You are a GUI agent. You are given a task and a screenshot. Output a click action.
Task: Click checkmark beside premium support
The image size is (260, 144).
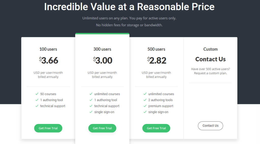(145, 106)
